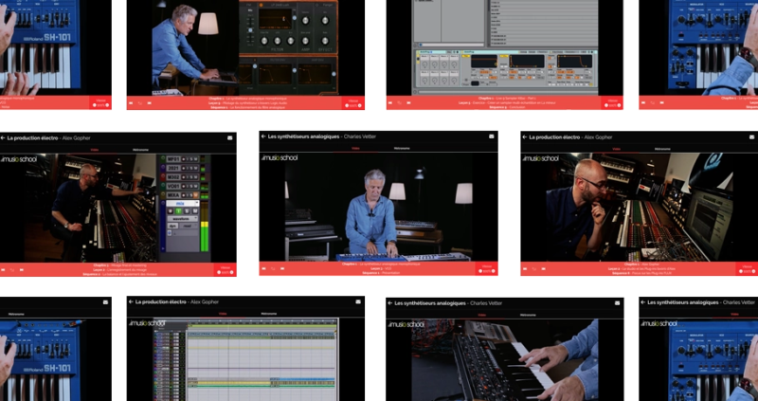Select Vidéo tab in center Charles Vetter player
The image size is (758, 401).
click(x=355, y=149)
